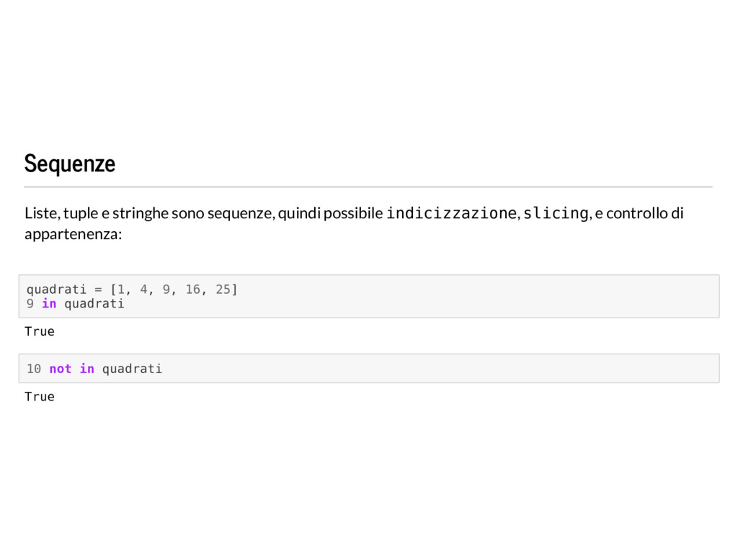Click the number 10 in second cell
Screen dimensions: 738x538
(x=34, y=369)
